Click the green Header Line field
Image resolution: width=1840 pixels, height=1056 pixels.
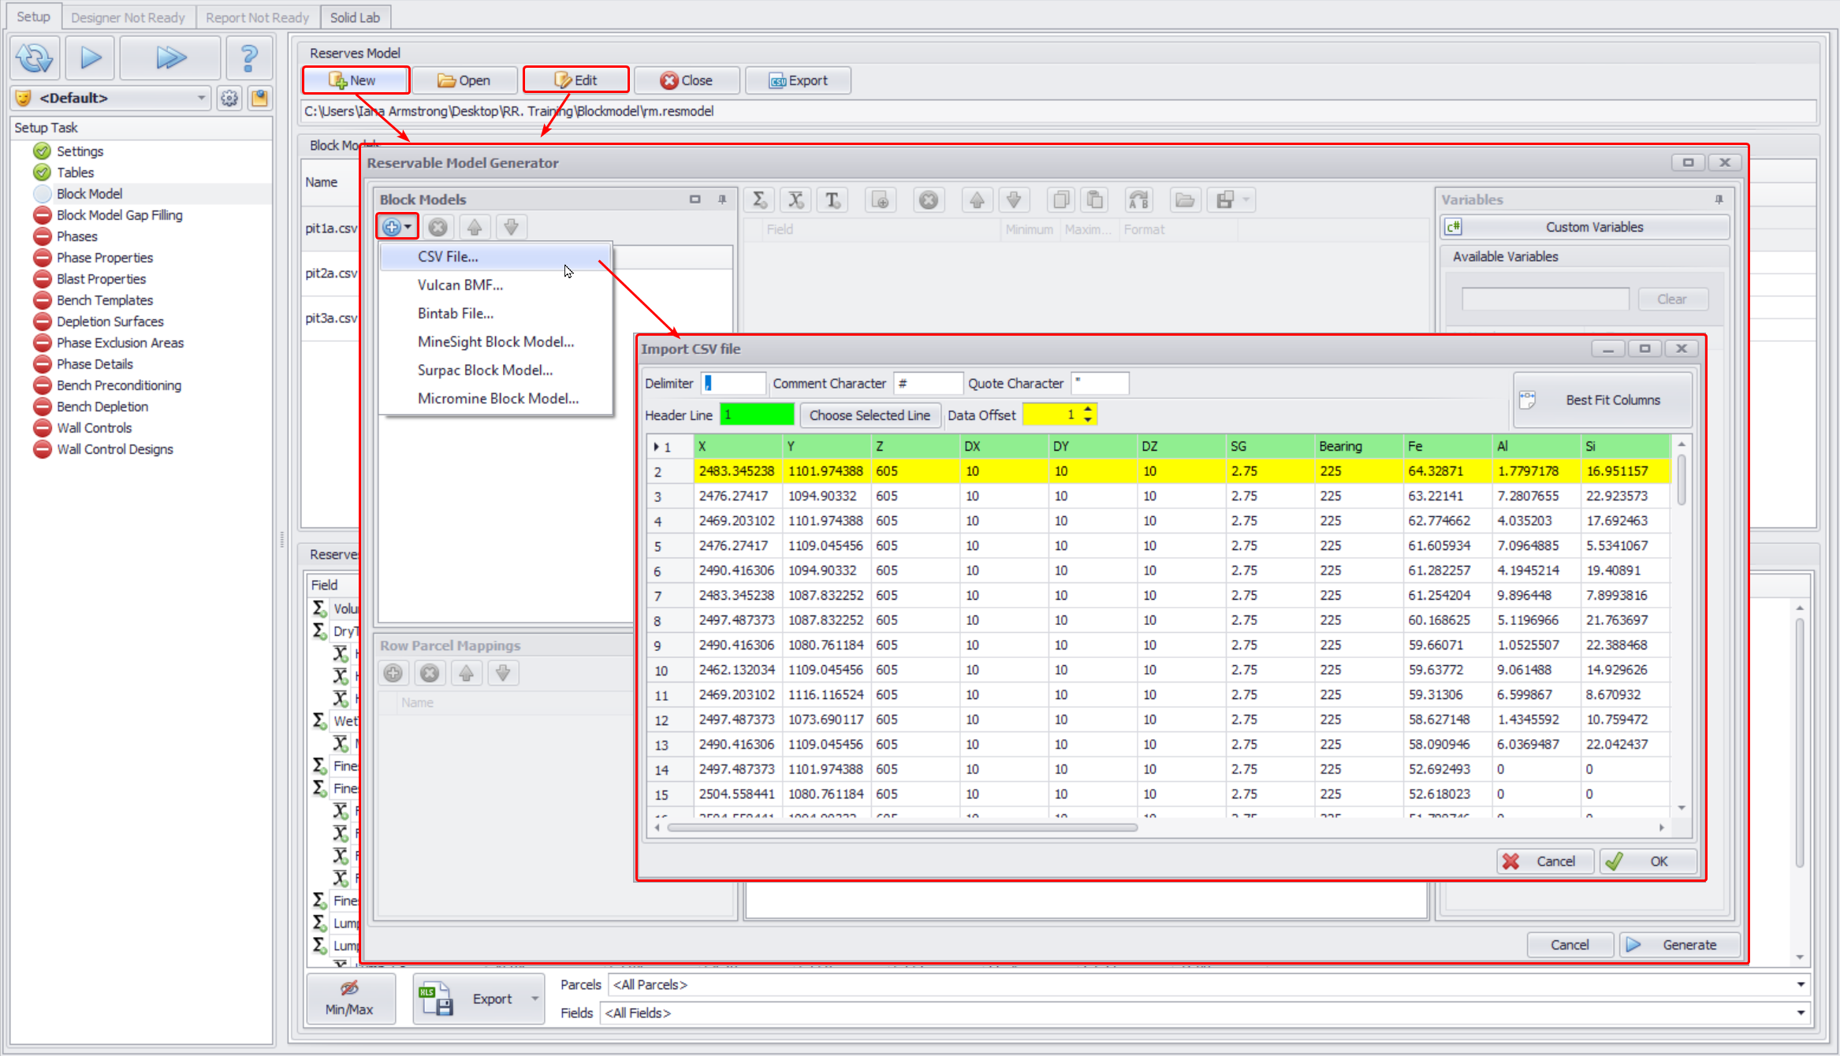coord(756,415)
